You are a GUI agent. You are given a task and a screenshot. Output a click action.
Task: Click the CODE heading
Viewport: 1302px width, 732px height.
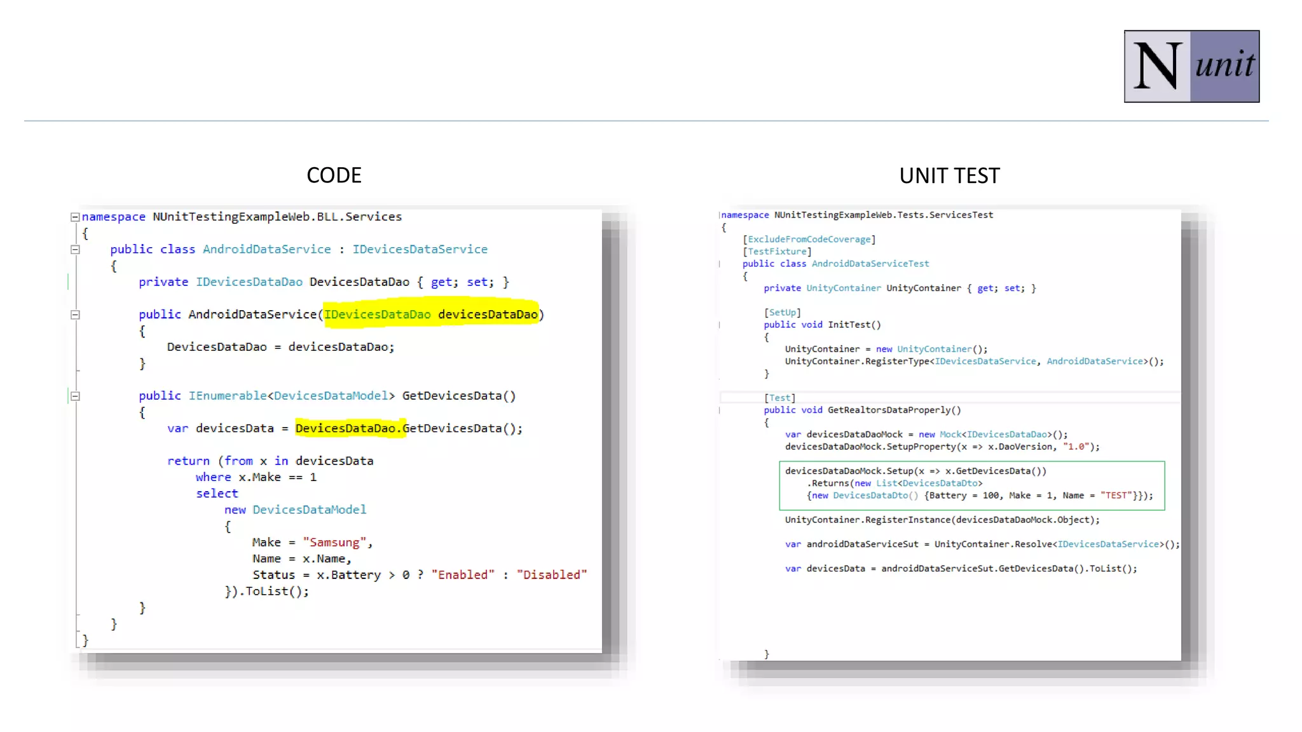(334, 175)
